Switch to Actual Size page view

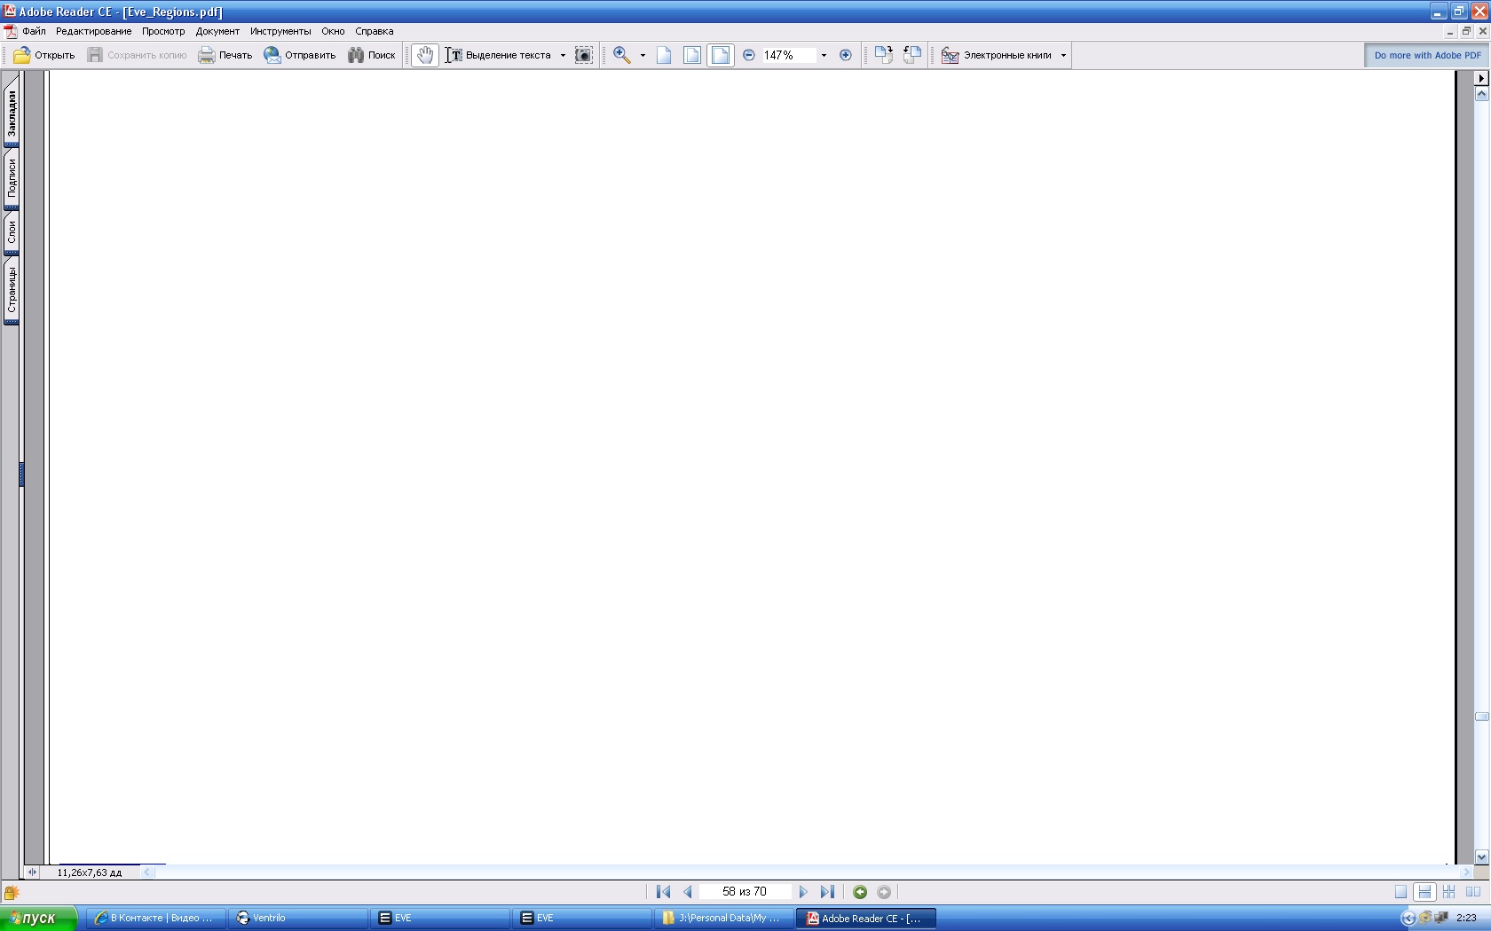pos(664,55)
